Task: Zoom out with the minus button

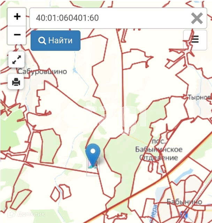Action: [x=17, y=35]
